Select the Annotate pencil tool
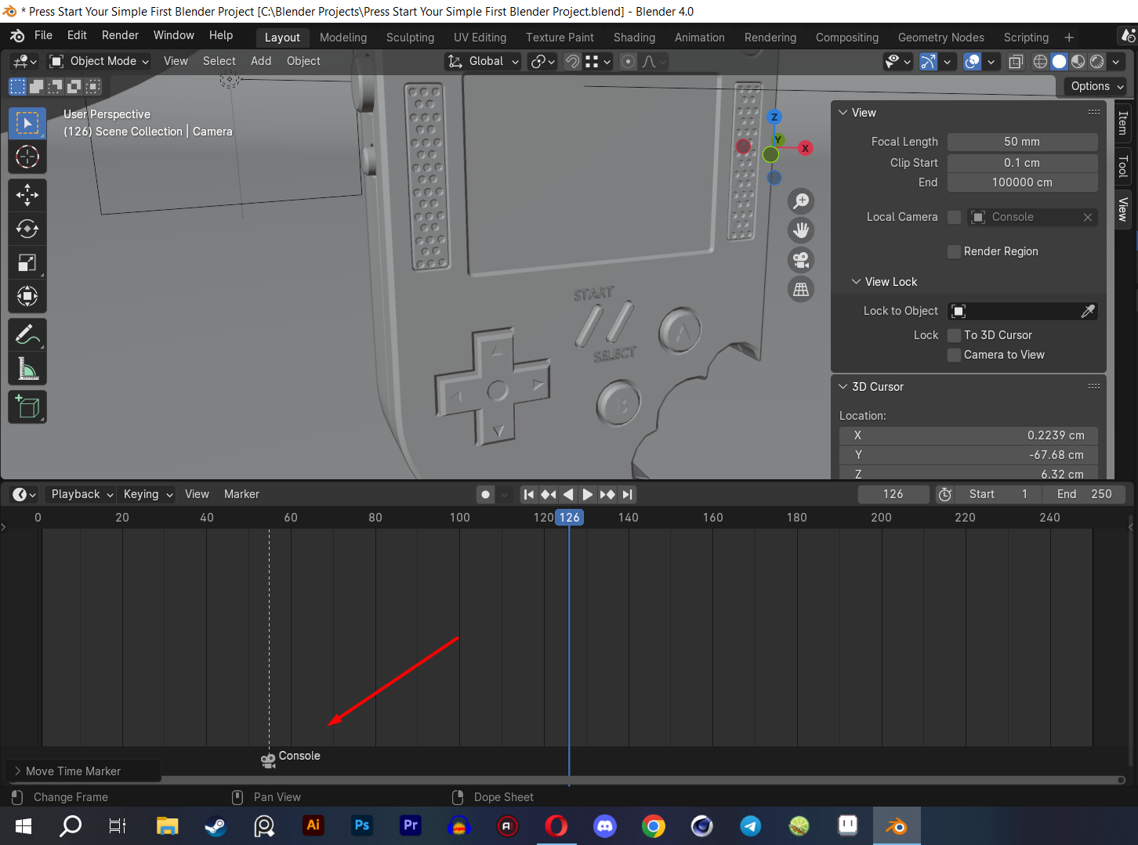Viewport: 1138px width, 845px height. tap(27, 334)
